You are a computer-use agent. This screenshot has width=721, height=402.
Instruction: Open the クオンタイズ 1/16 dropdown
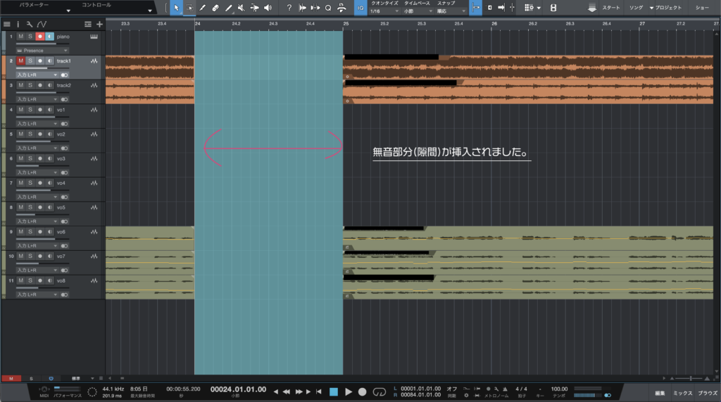point(382,11)
